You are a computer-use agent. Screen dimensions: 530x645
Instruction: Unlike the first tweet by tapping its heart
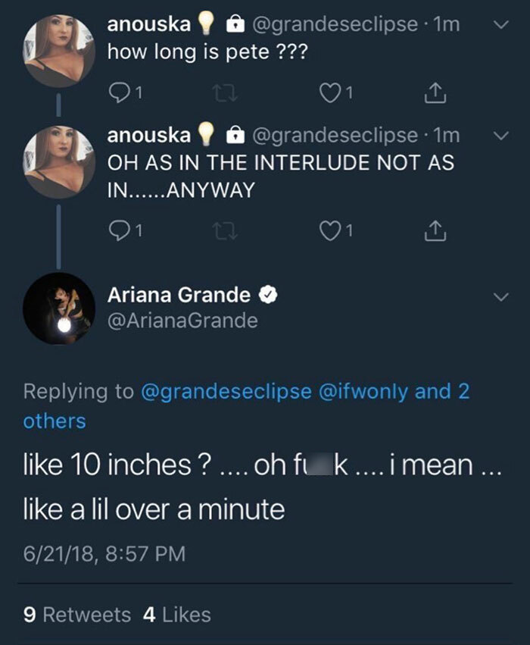(329, 90)
